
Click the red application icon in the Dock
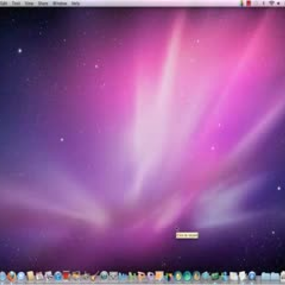point(66,276)
